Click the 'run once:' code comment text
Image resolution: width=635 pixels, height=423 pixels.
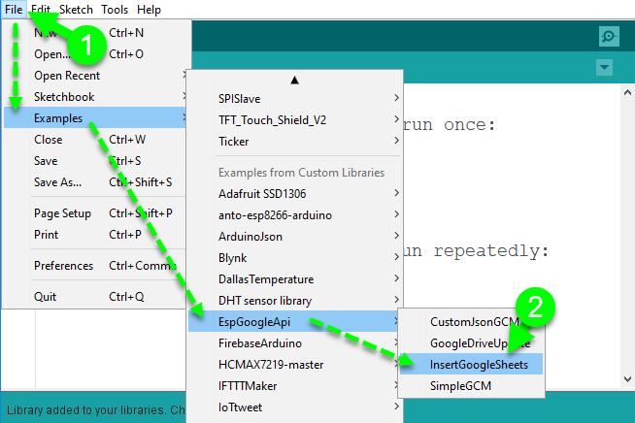[449, 125]
